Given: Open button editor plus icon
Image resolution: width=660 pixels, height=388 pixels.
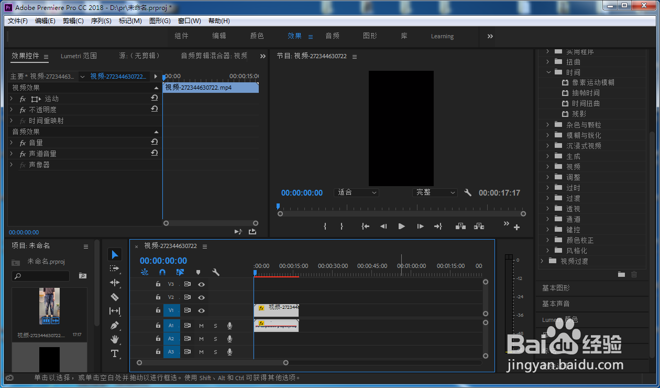Looking at the screenshot, I should coord(516,227).
